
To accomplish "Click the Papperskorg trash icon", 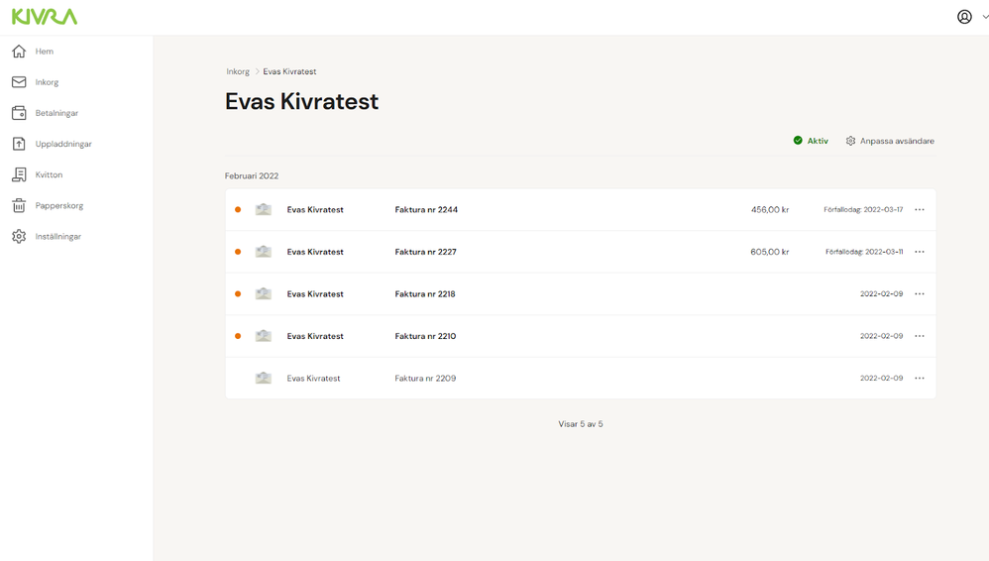I will (x=19, y=206).
